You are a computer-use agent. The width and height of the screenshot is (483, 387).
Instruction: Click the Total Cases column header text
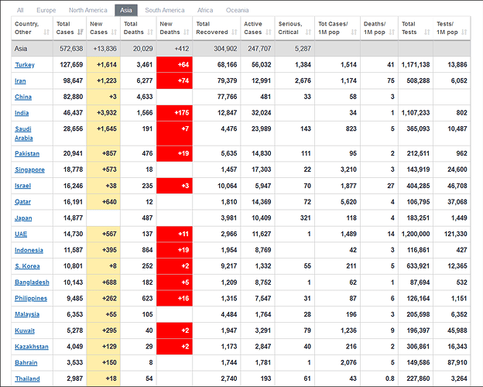coord(65,28)
